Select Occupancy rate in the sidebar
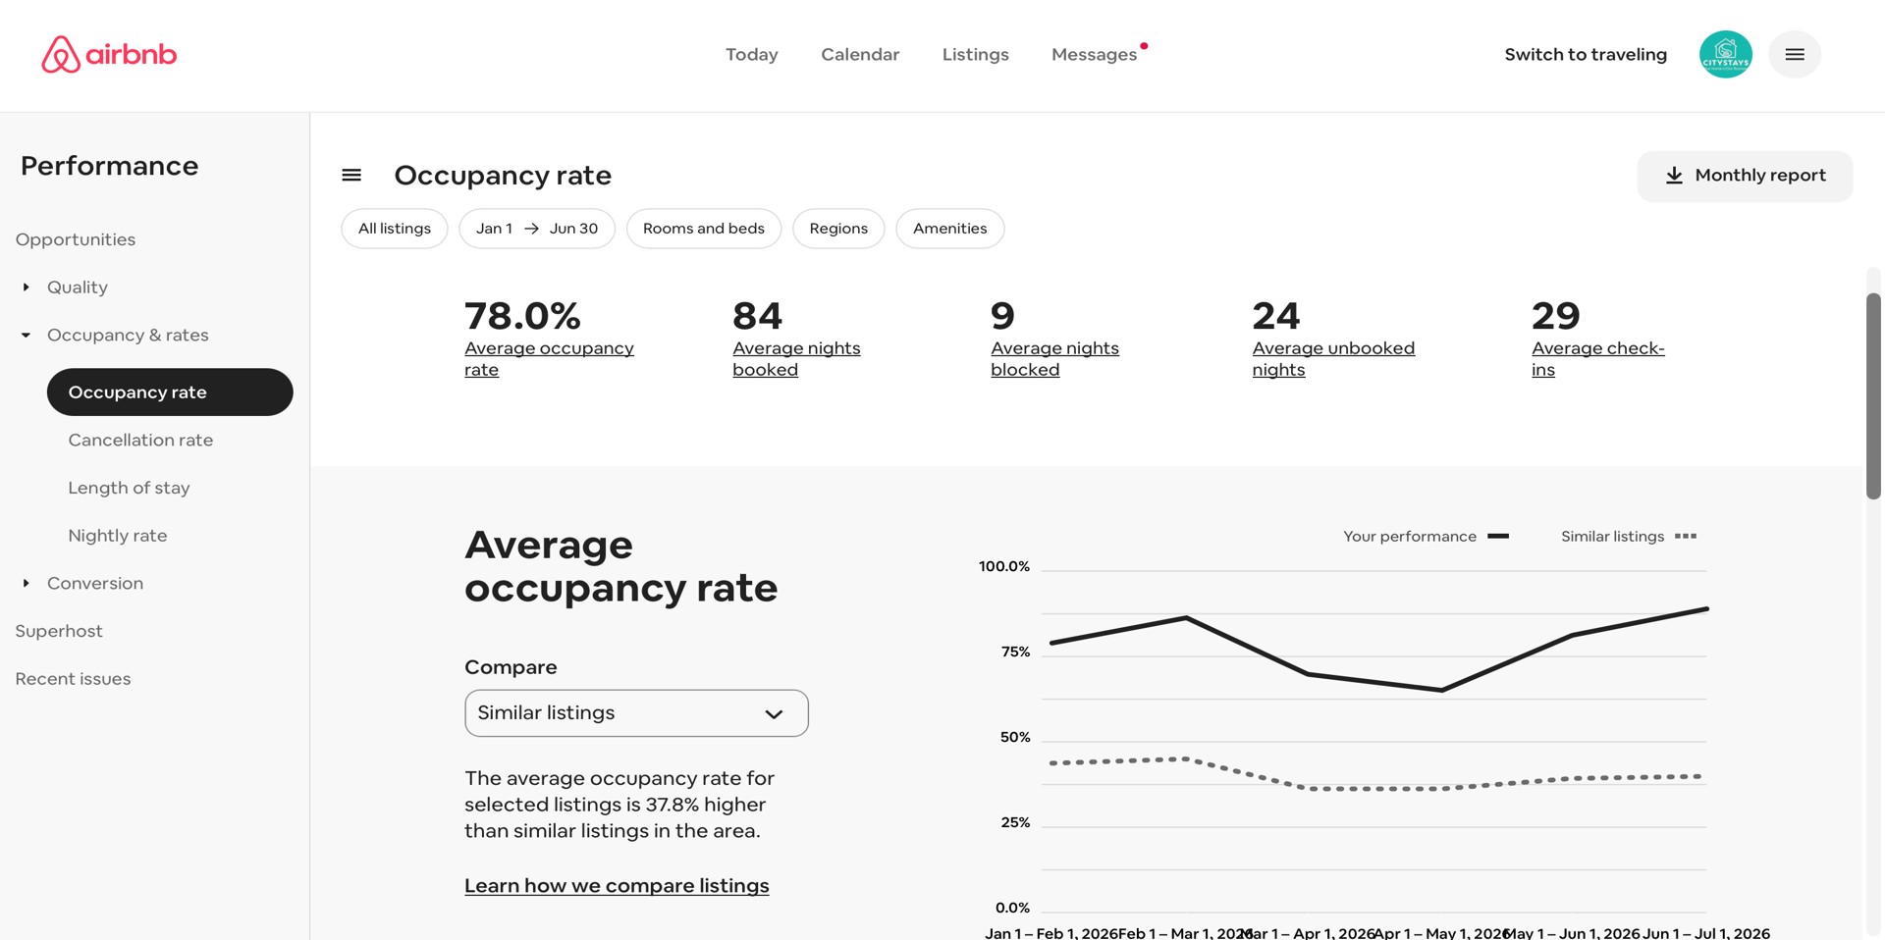 [x=170, y=392]
